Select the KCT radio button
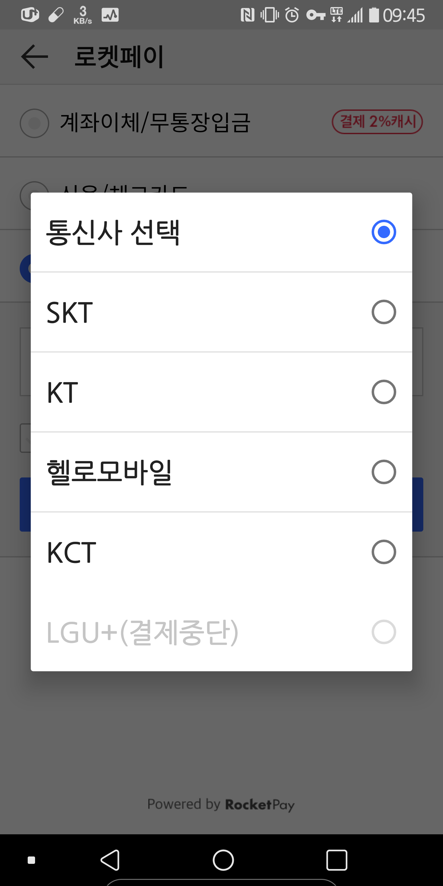Image resolution: width=443 pixels, height=886 pixels. [x=384, y=552]
